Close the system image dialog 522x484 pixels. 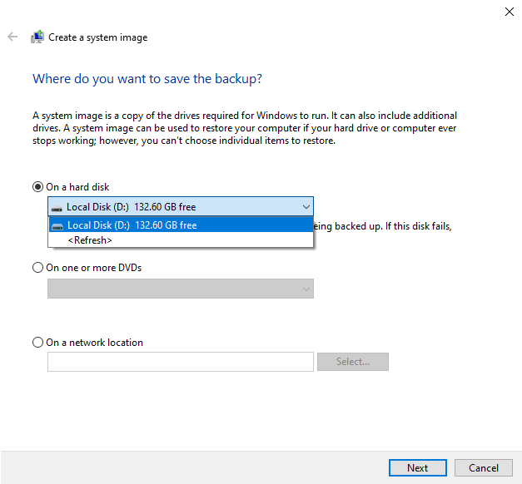pos(509,12)
